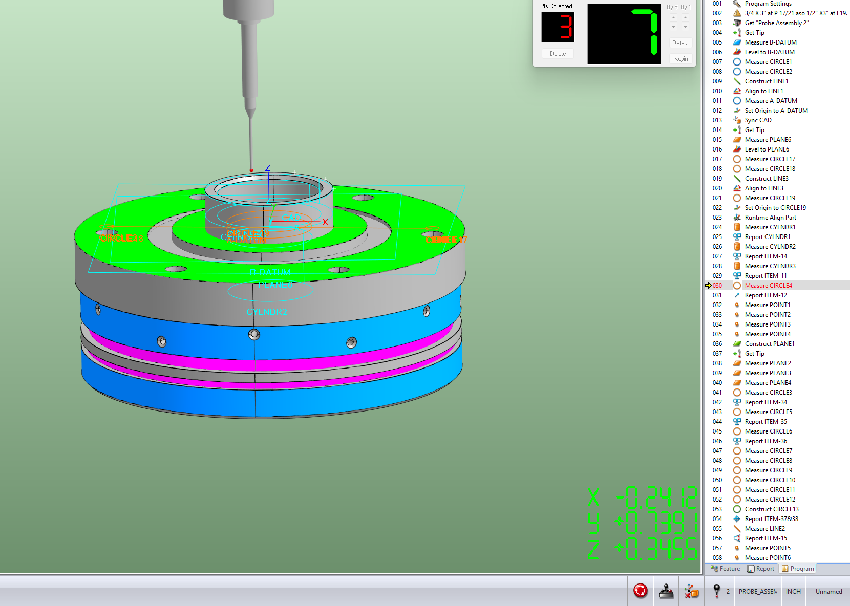Click the Report CYLNDR1 report icon
This screenshot has width=850, height=606.
pyautogui.click(x=737, y=237)
